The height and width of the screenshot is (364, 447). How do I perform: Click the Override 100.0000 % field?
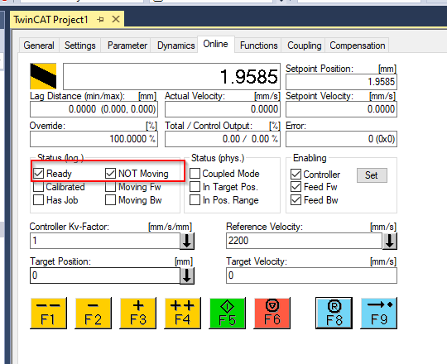94,139
